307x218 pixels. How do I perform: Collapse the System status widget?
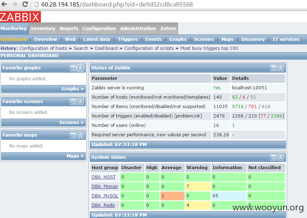click(x=281, y=157)
